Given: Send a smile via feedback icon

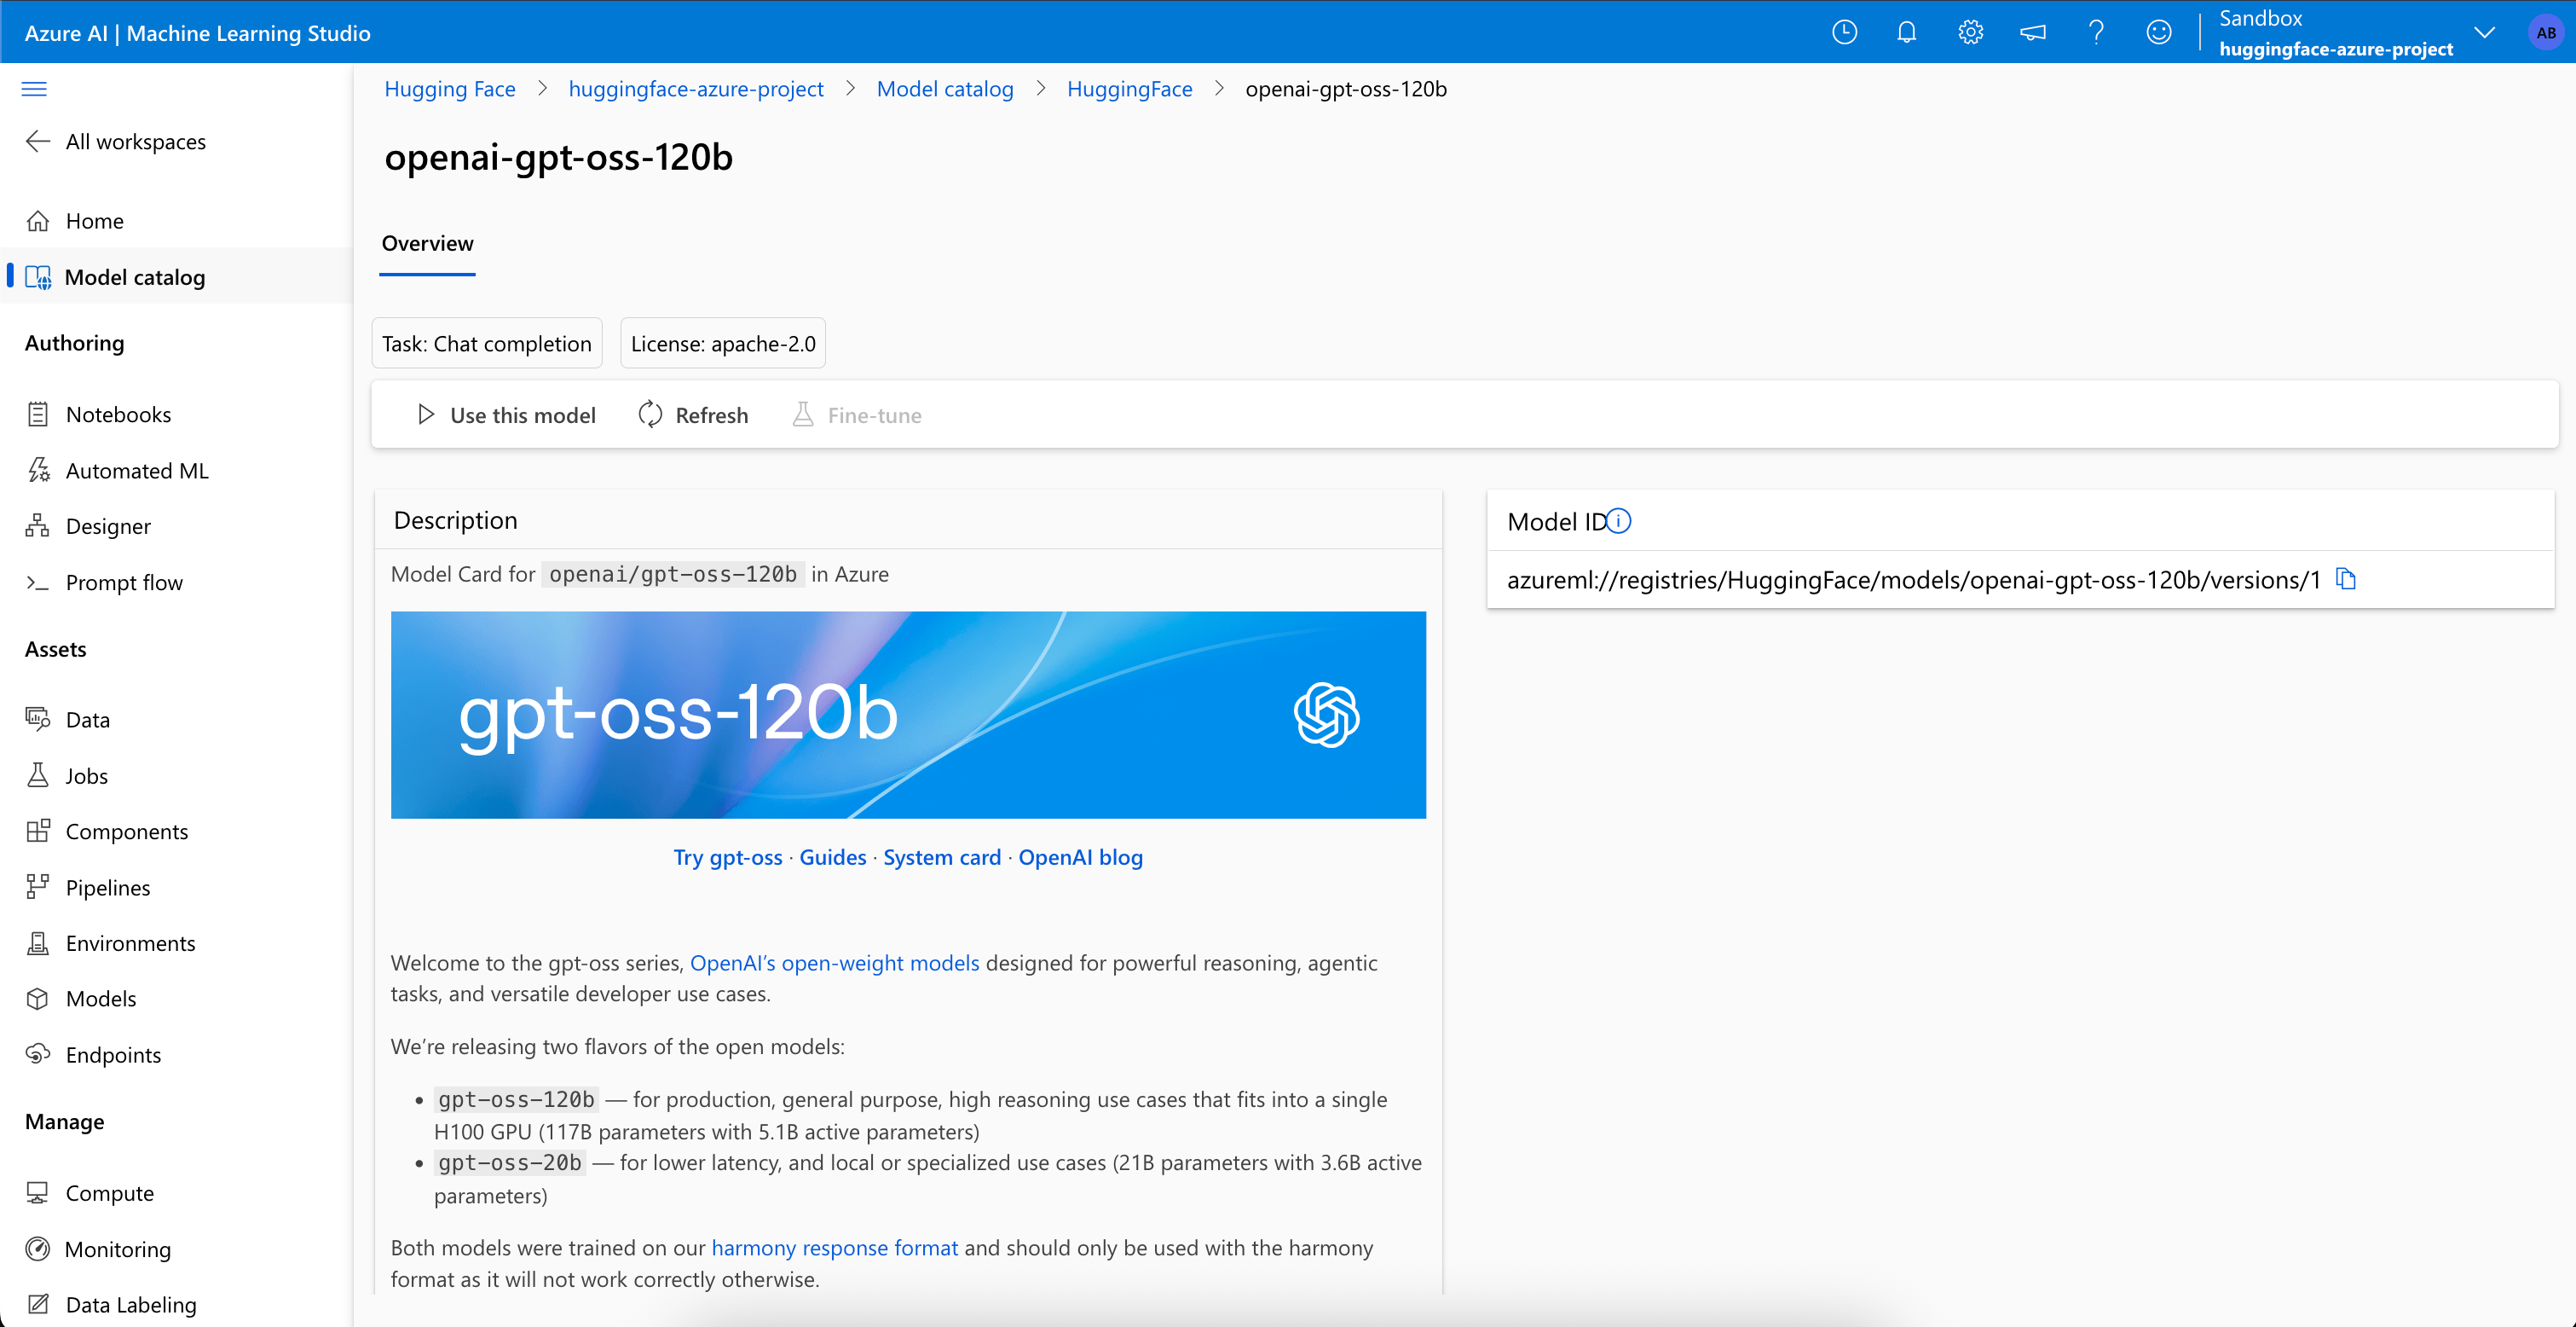Looking at the screenshot, I should pos(2159,31).
